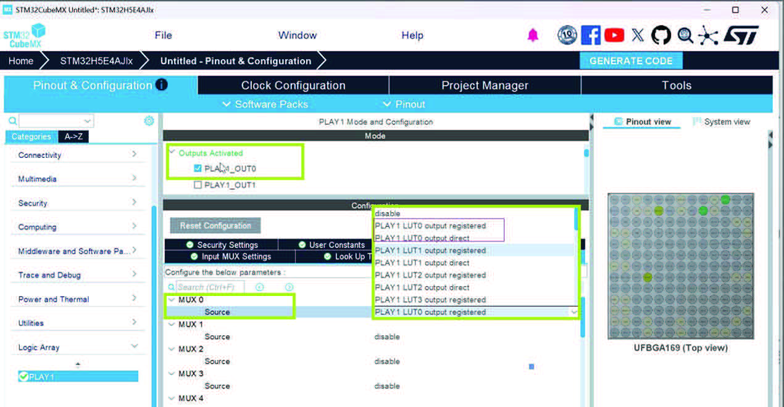Click the System view icon
The image size is (784, 407).
pos(697,121)
